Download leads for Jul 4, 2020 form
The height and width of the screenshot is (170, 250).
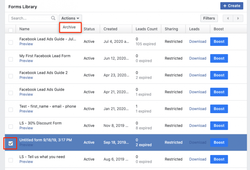pos(198,42)
